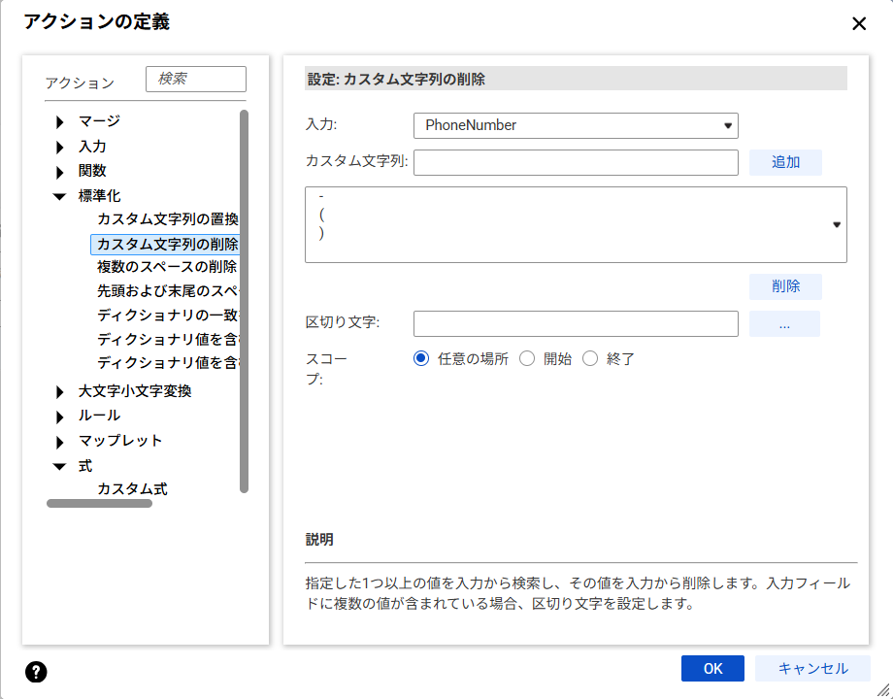This screenshot has height=699, width=893.
Task: Open delimiter picker with ... button
Action: click(x=784, y=323)
